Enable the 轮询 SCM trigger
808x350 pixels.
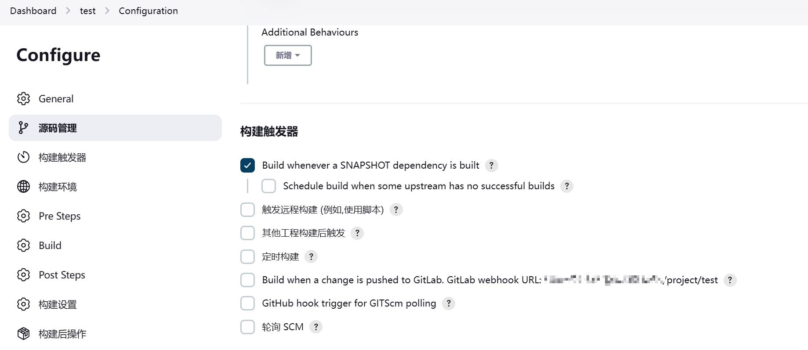(247, 327)
